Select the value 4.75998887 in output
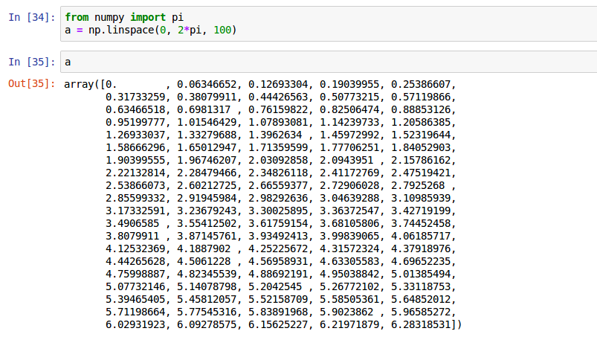This screenshot has height=337, width=597. pyautogui.click(x=135, y=274)
